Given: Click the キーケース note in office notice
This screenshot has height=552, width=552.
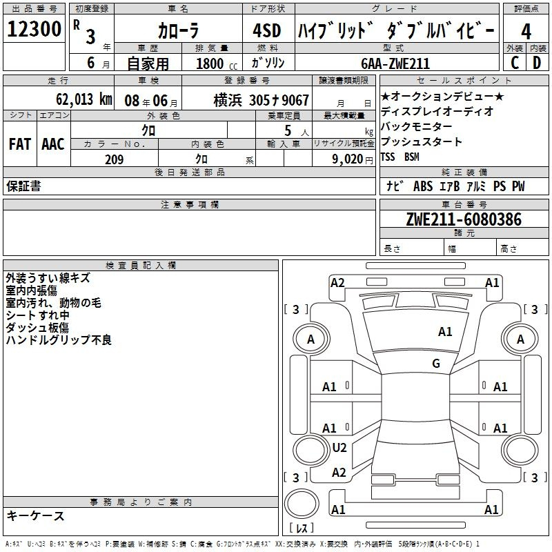Looking at the screenshot, I should tap(35, 515).
